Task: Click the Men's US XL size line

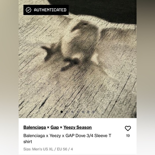Action: coord(48,149)
